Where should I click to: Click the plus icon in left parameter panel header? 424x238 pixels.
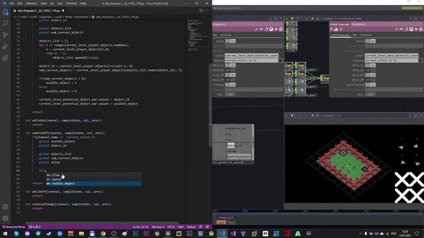pyautogui.click(x=276, y=29)
